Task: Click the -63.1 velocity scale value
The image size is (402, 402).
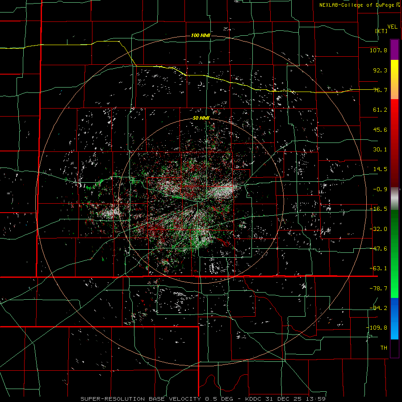Action: click(378, 268)
